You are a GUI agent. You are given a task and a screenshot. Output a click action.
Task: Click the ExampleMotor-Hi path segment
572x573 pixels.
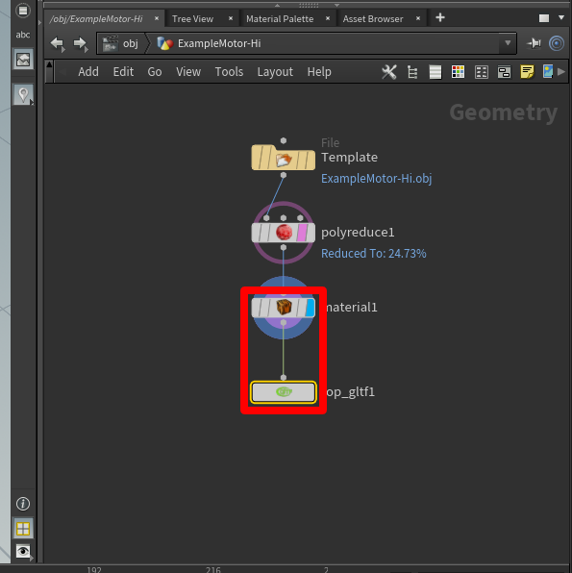click(x=209, y=44)
